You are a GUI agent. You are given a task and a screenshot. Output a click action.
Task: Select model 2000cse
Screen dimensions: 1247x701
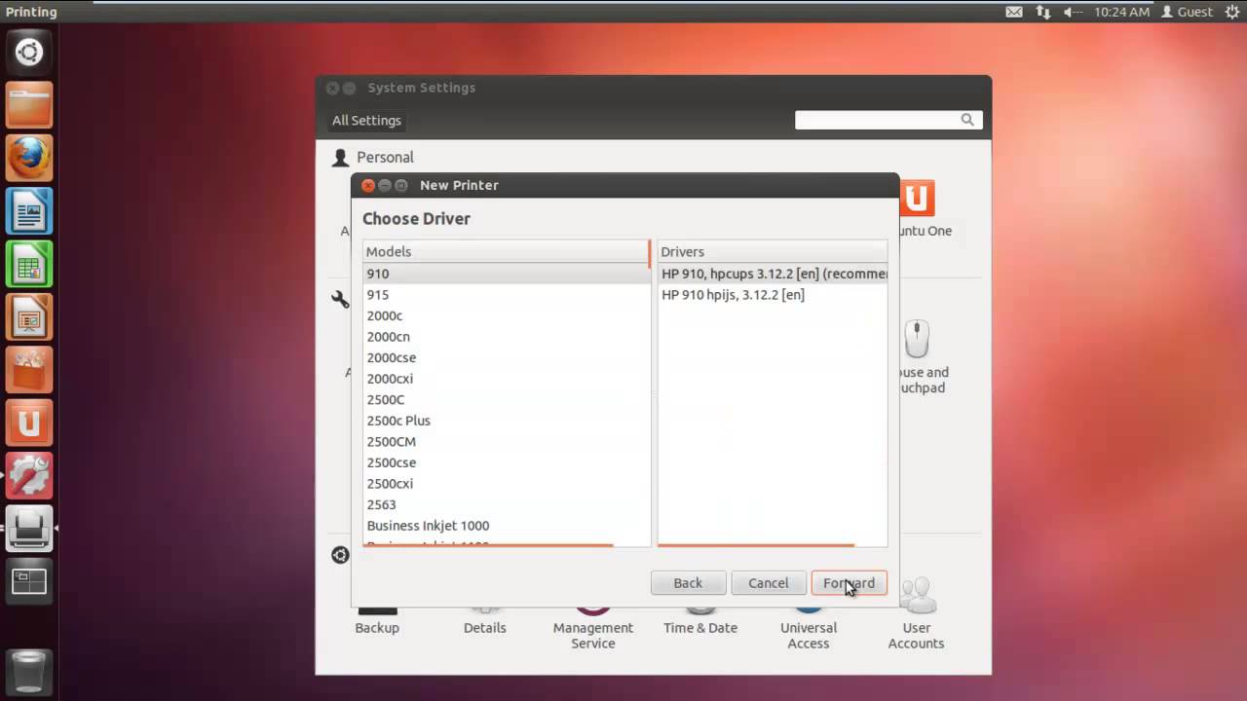pyautogui.click(x=507, y=357)
